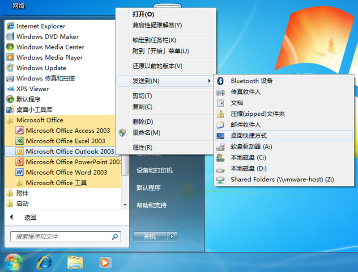Screen dimensions: 358x272
Task: Click the fax recipient icon beside 传真收件人
Action: 220,92
